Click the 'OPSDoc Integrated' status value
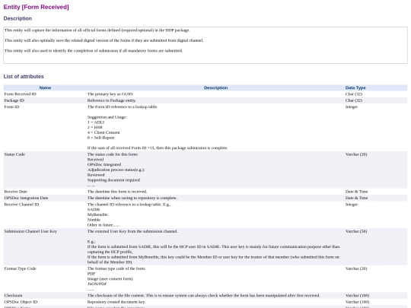Viewport: 411px width, 308px height. (104, 165)
